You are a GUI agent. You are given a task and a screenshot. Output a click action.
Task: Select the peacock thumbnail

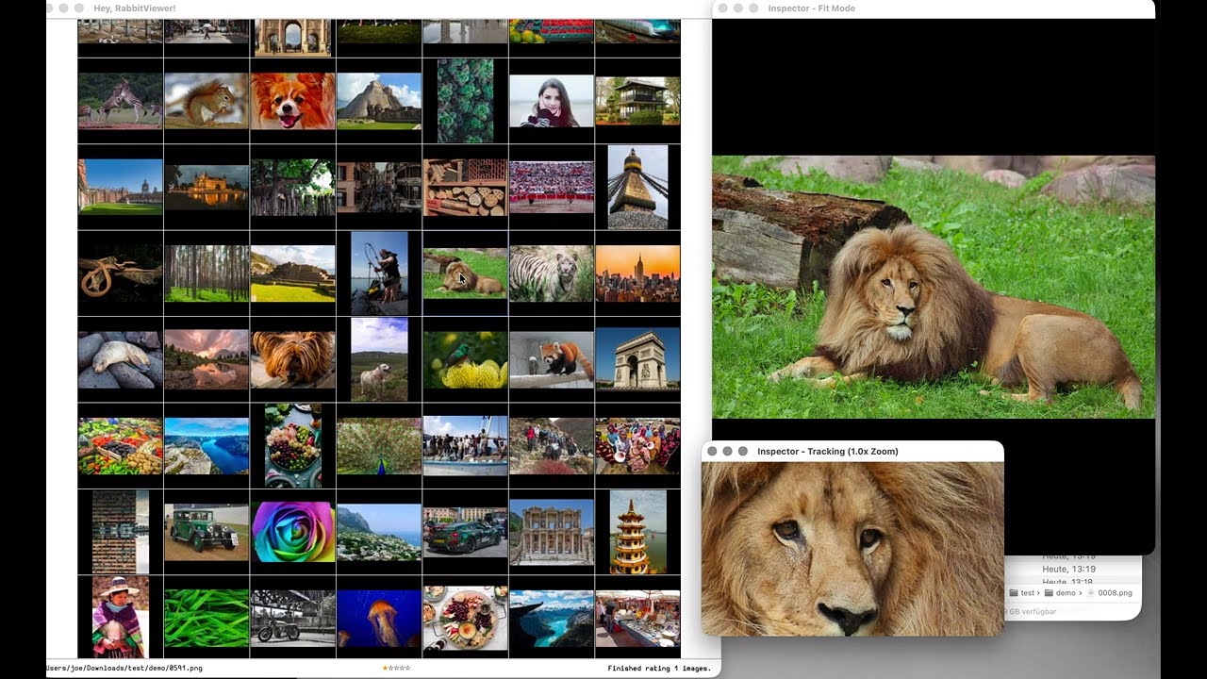pyautogui.click(x=379, y=446)
